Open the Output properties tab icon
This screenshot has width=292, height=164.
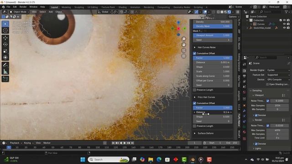point(245,76)
